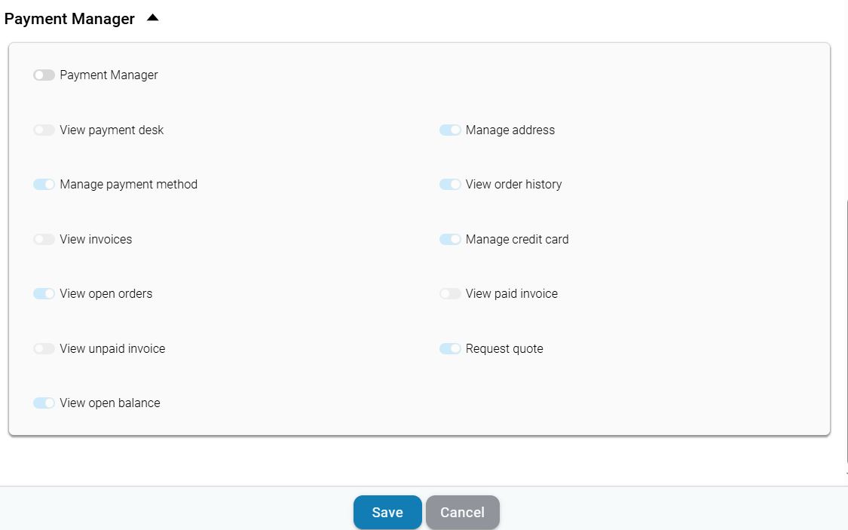
Task: Disable Manage payment method toggle
Action: point(44,185)
